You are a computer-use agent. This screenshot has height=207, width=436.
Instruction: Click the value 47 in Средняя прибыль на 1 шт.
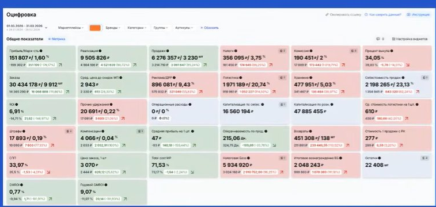tap(154, 138)
